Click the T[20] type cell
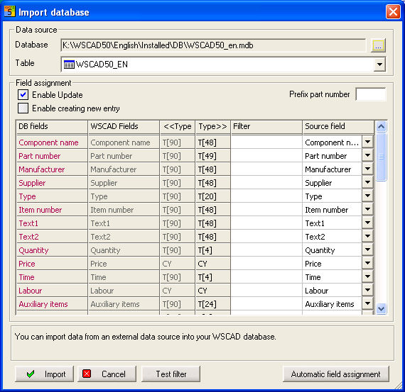Image resolution: width=405 pixels, height=392 pixels. 213,196
